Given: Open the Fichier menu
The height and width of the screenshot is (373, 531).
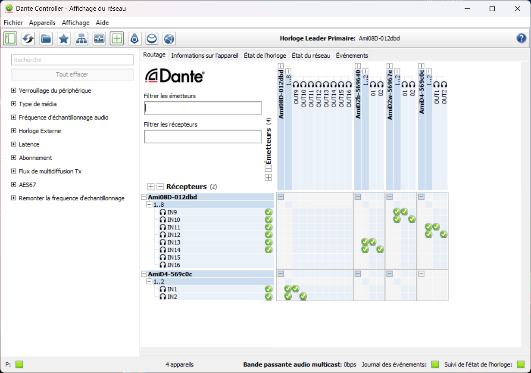Looking at the screenshot, I should pos(13,23).
